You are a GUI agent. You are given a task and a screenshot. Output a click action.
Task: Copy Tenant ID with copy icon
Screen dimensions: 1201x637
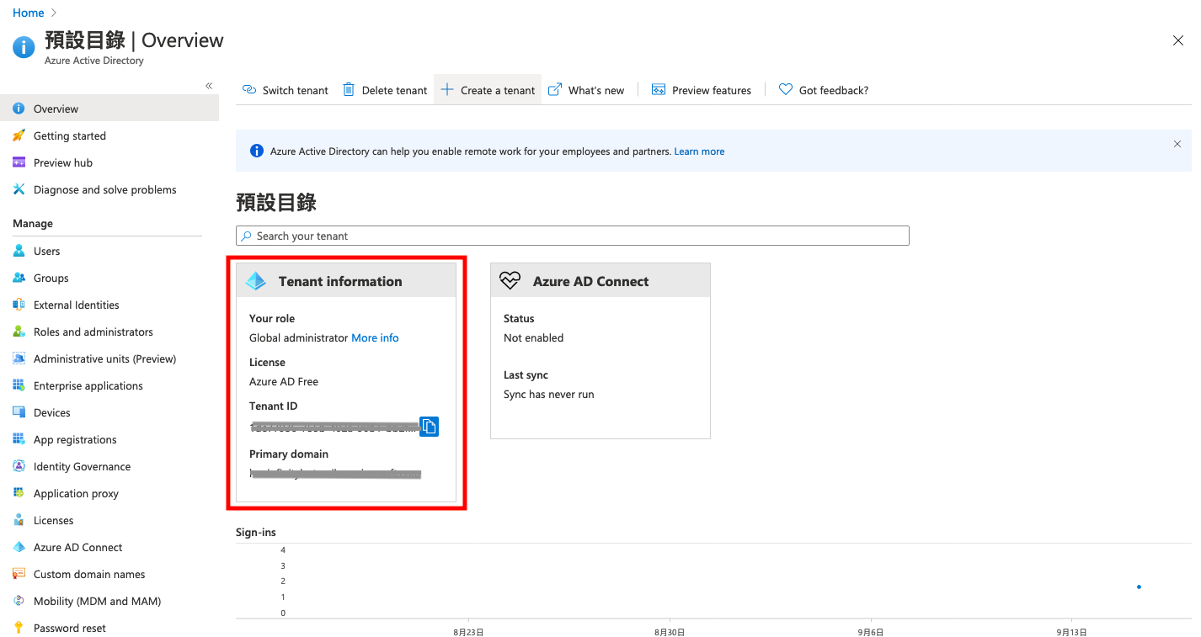(x=429, y=427)
